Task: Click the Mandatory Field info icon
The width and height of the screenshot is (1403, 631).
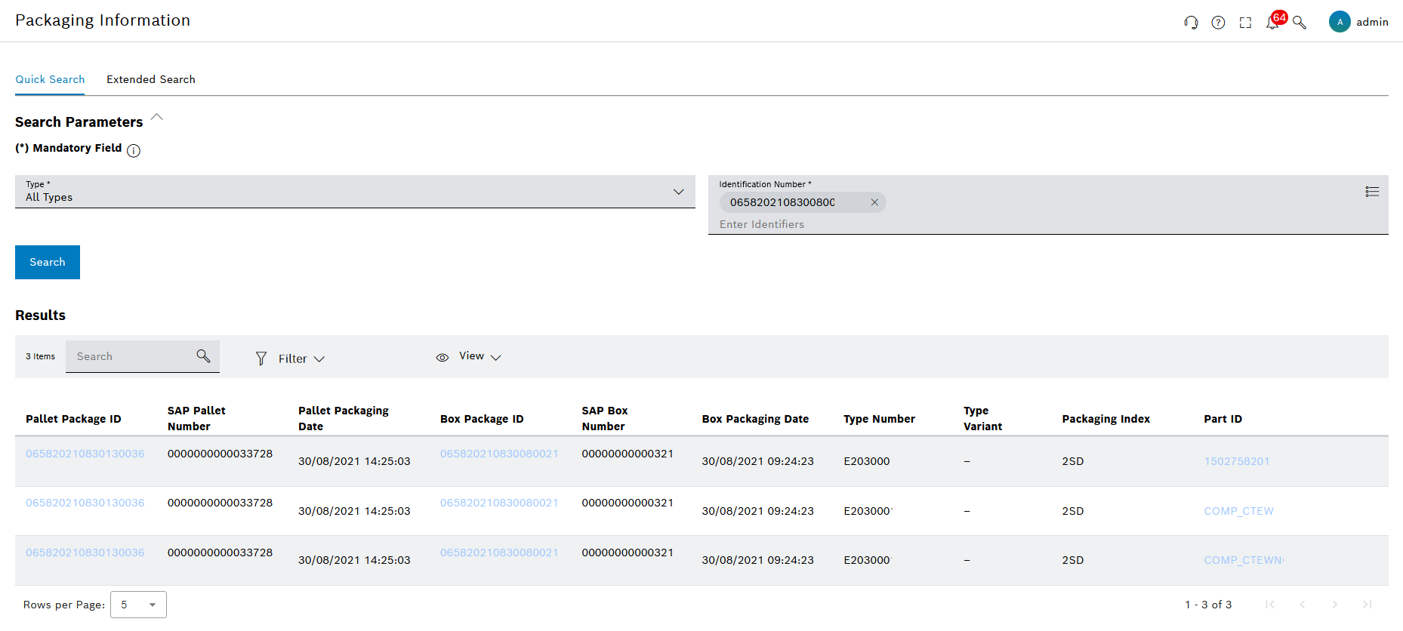Action: click(134, 150)
